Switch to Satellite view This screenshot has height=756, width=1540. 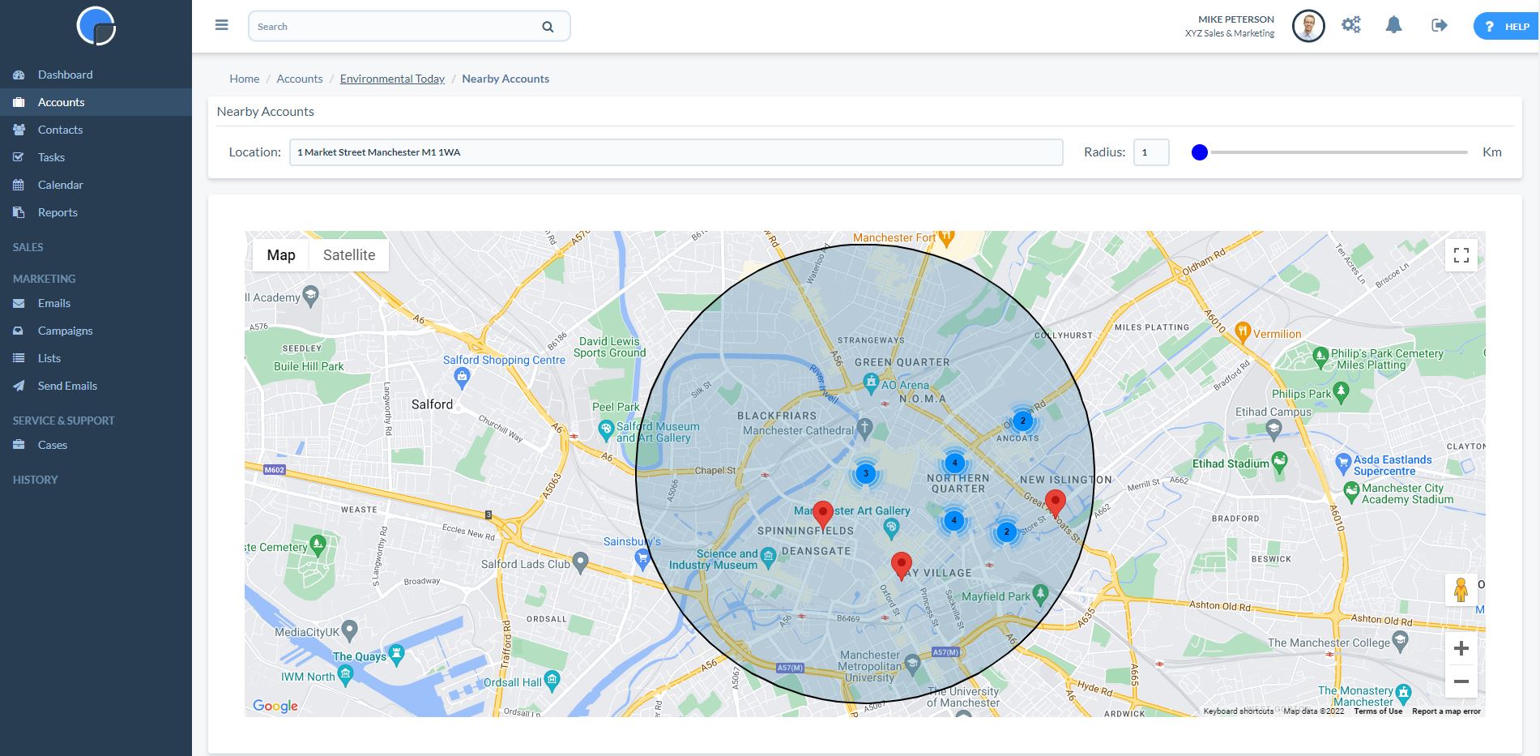pos(349,255)
